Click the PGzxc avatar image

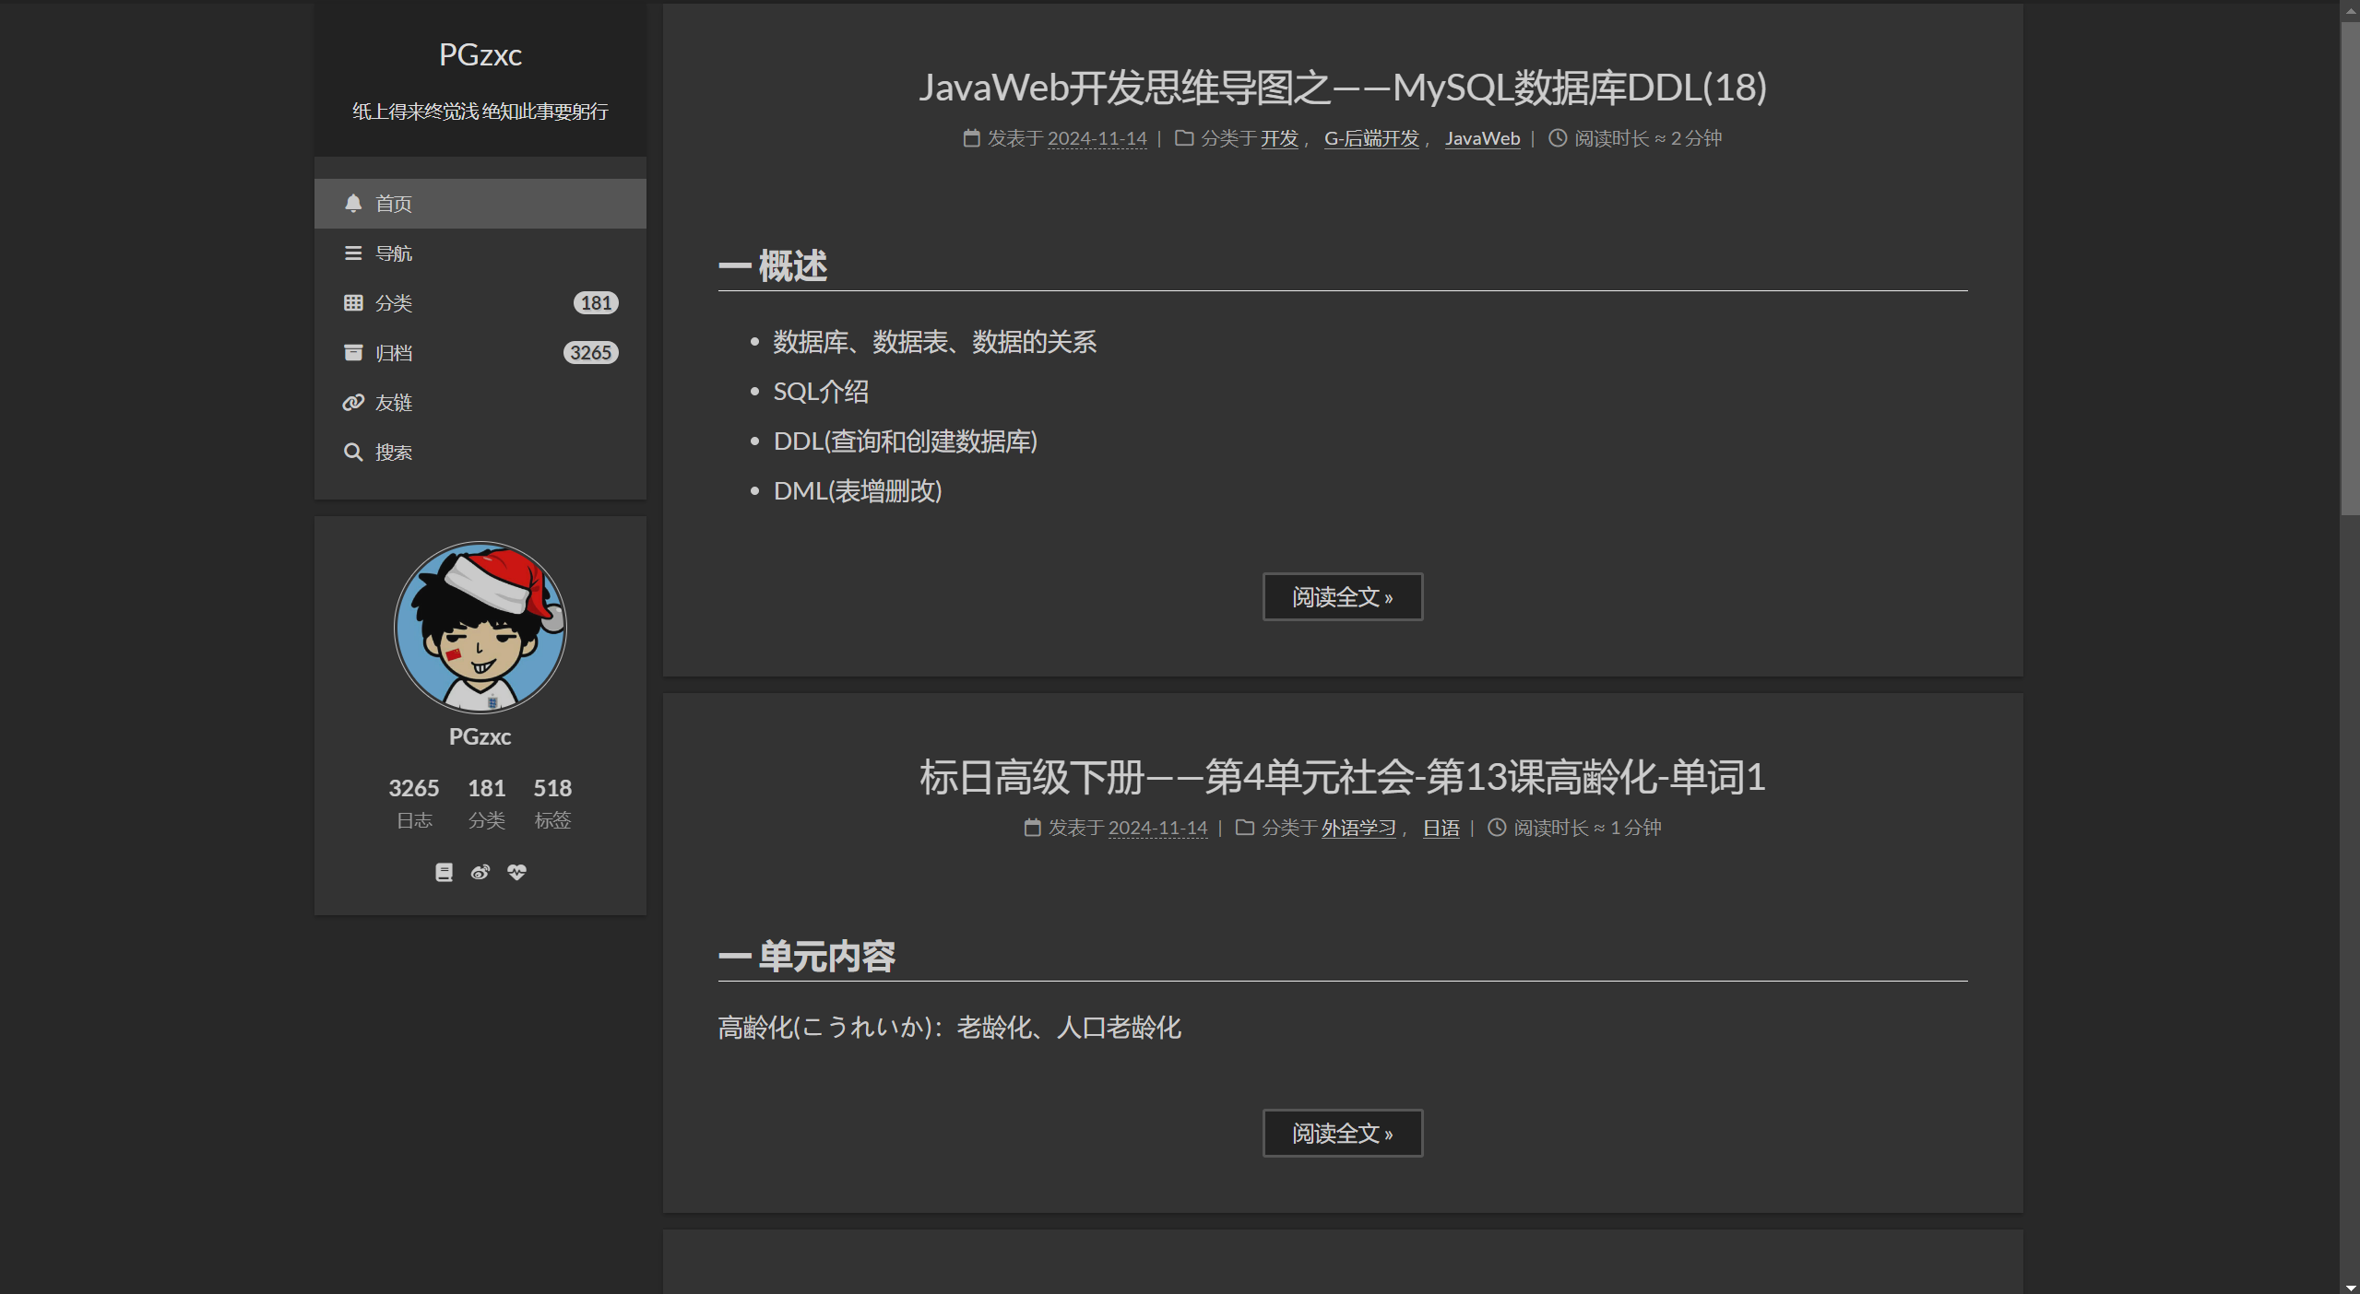(480, 627)
